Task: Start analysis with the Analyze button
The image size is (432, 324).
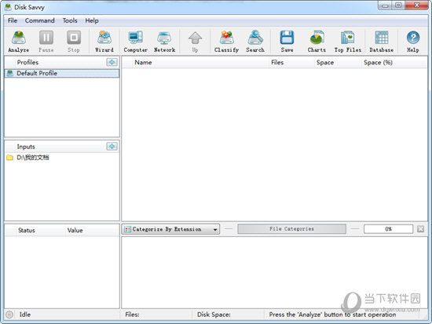Action: click(19, 42)
